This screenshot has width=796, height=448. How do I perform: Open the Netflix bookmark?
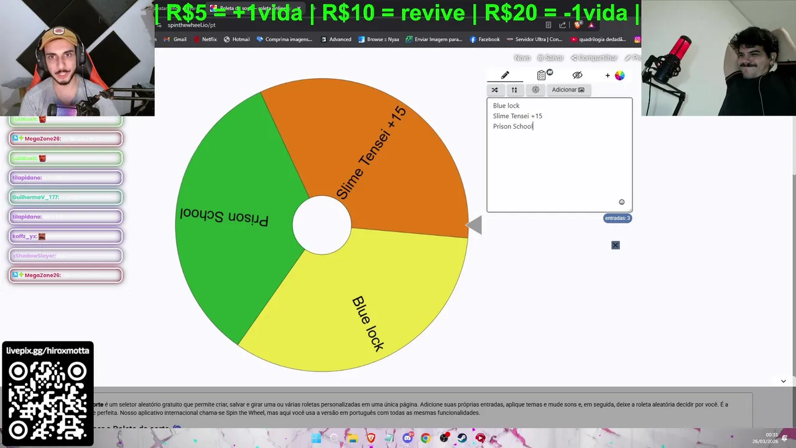point(205,39)
